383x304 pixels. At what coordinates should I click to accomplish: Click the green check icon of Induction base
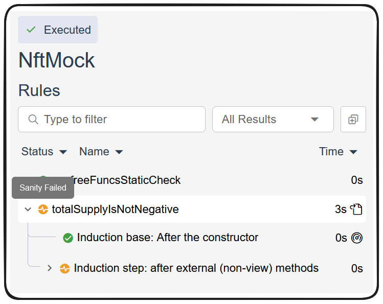pyautogui.click(x=68, y=238)
